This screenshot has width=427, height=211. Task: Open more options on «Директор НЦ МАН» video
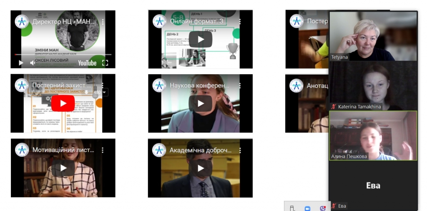pos(103,22)
